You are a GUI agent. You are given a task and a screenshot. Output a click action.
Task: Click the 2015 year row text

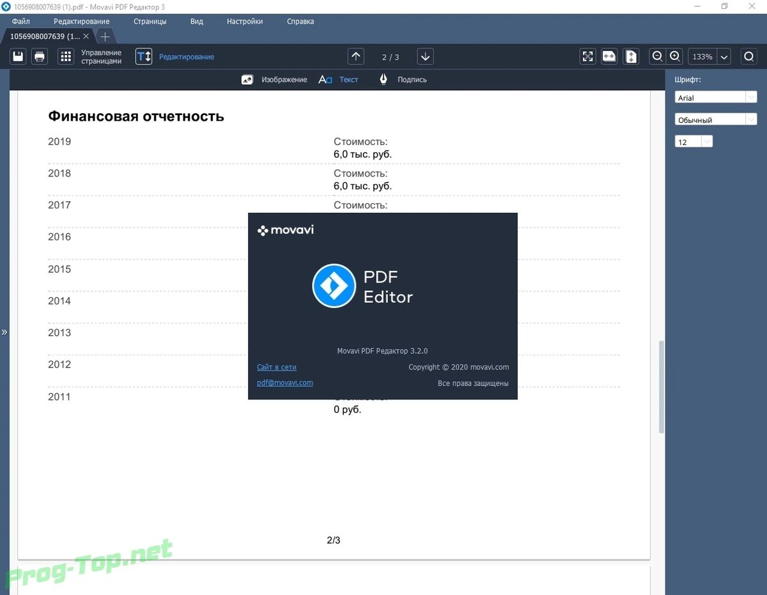(x=59, y=269)
